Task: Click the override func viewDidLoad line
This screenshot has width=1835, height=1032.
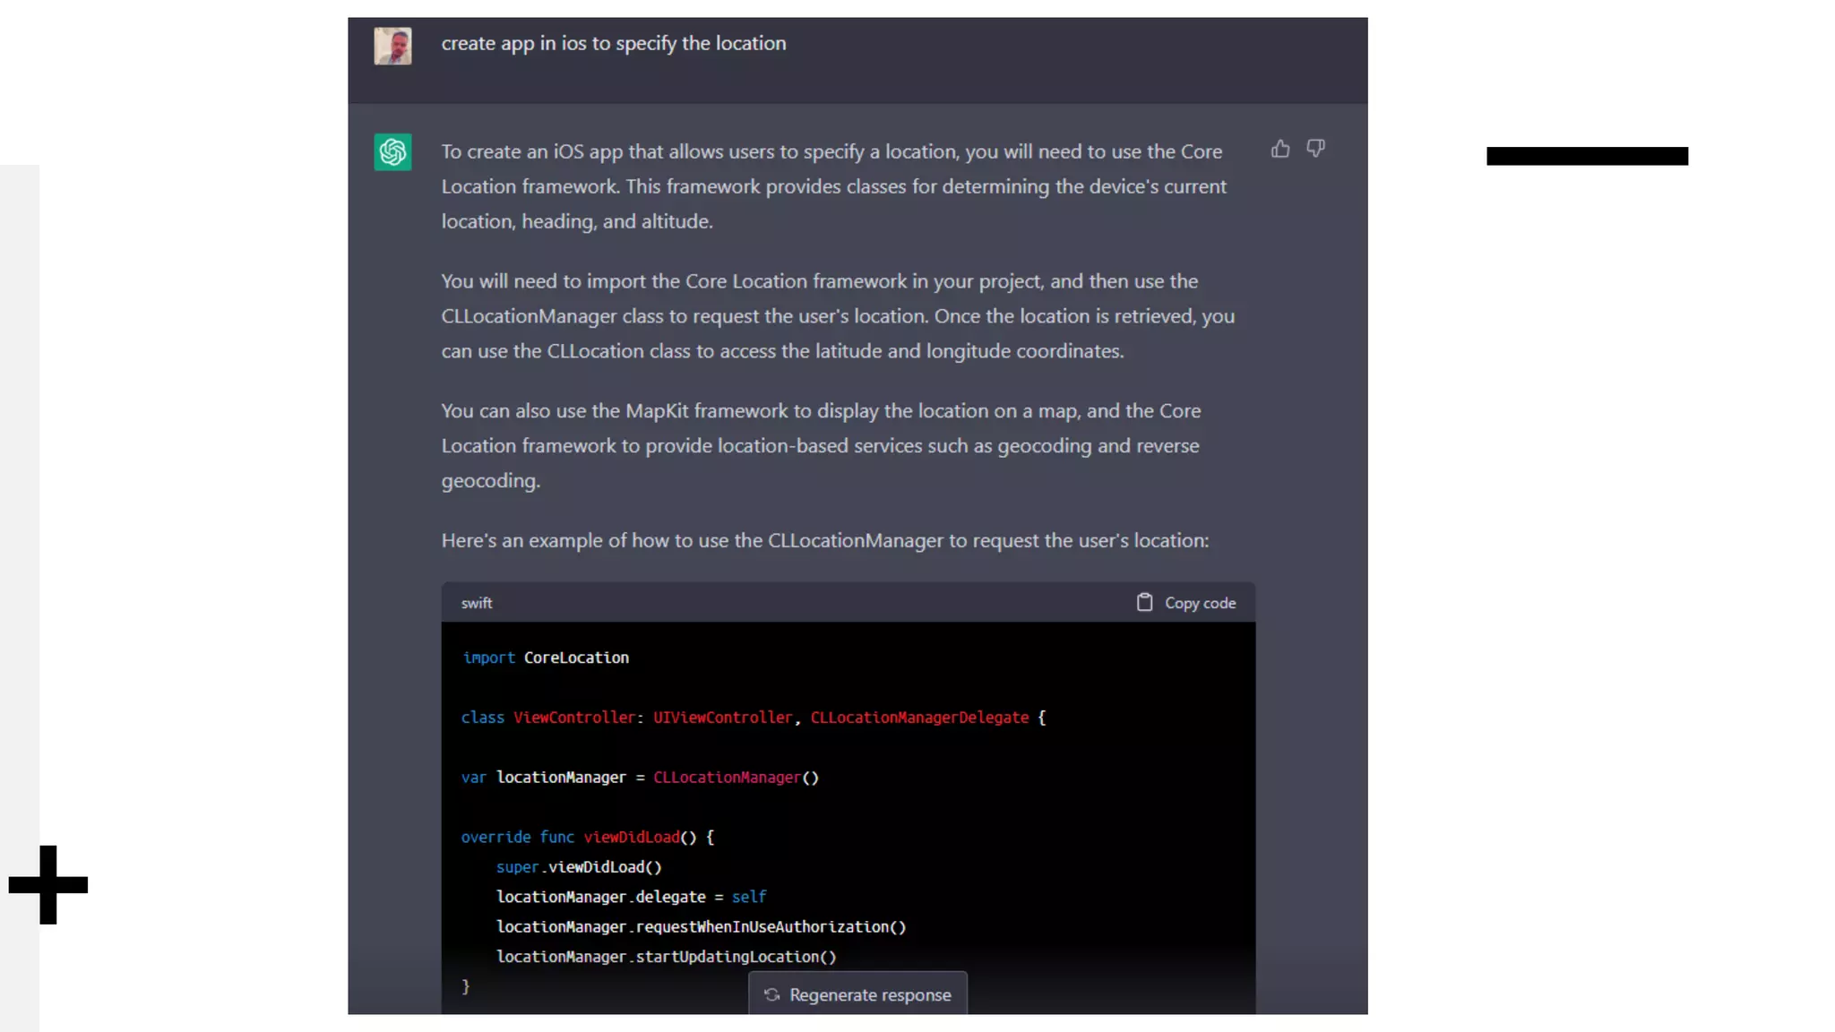Action: point(587,837)
